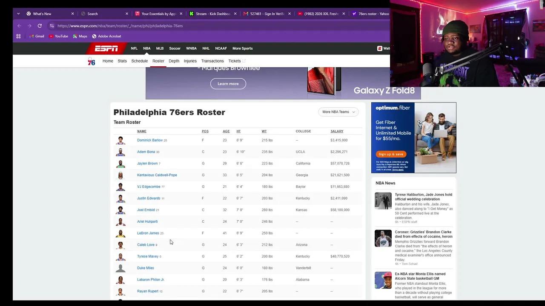Open the NHL section in ESPN nav
The height and width of the screenshot is (306, 545).
[x=206, y=48]
